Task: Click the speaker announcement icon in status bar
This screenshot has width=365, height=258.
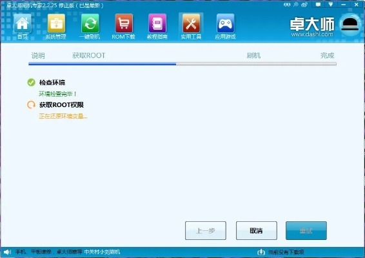Action: 7,252
